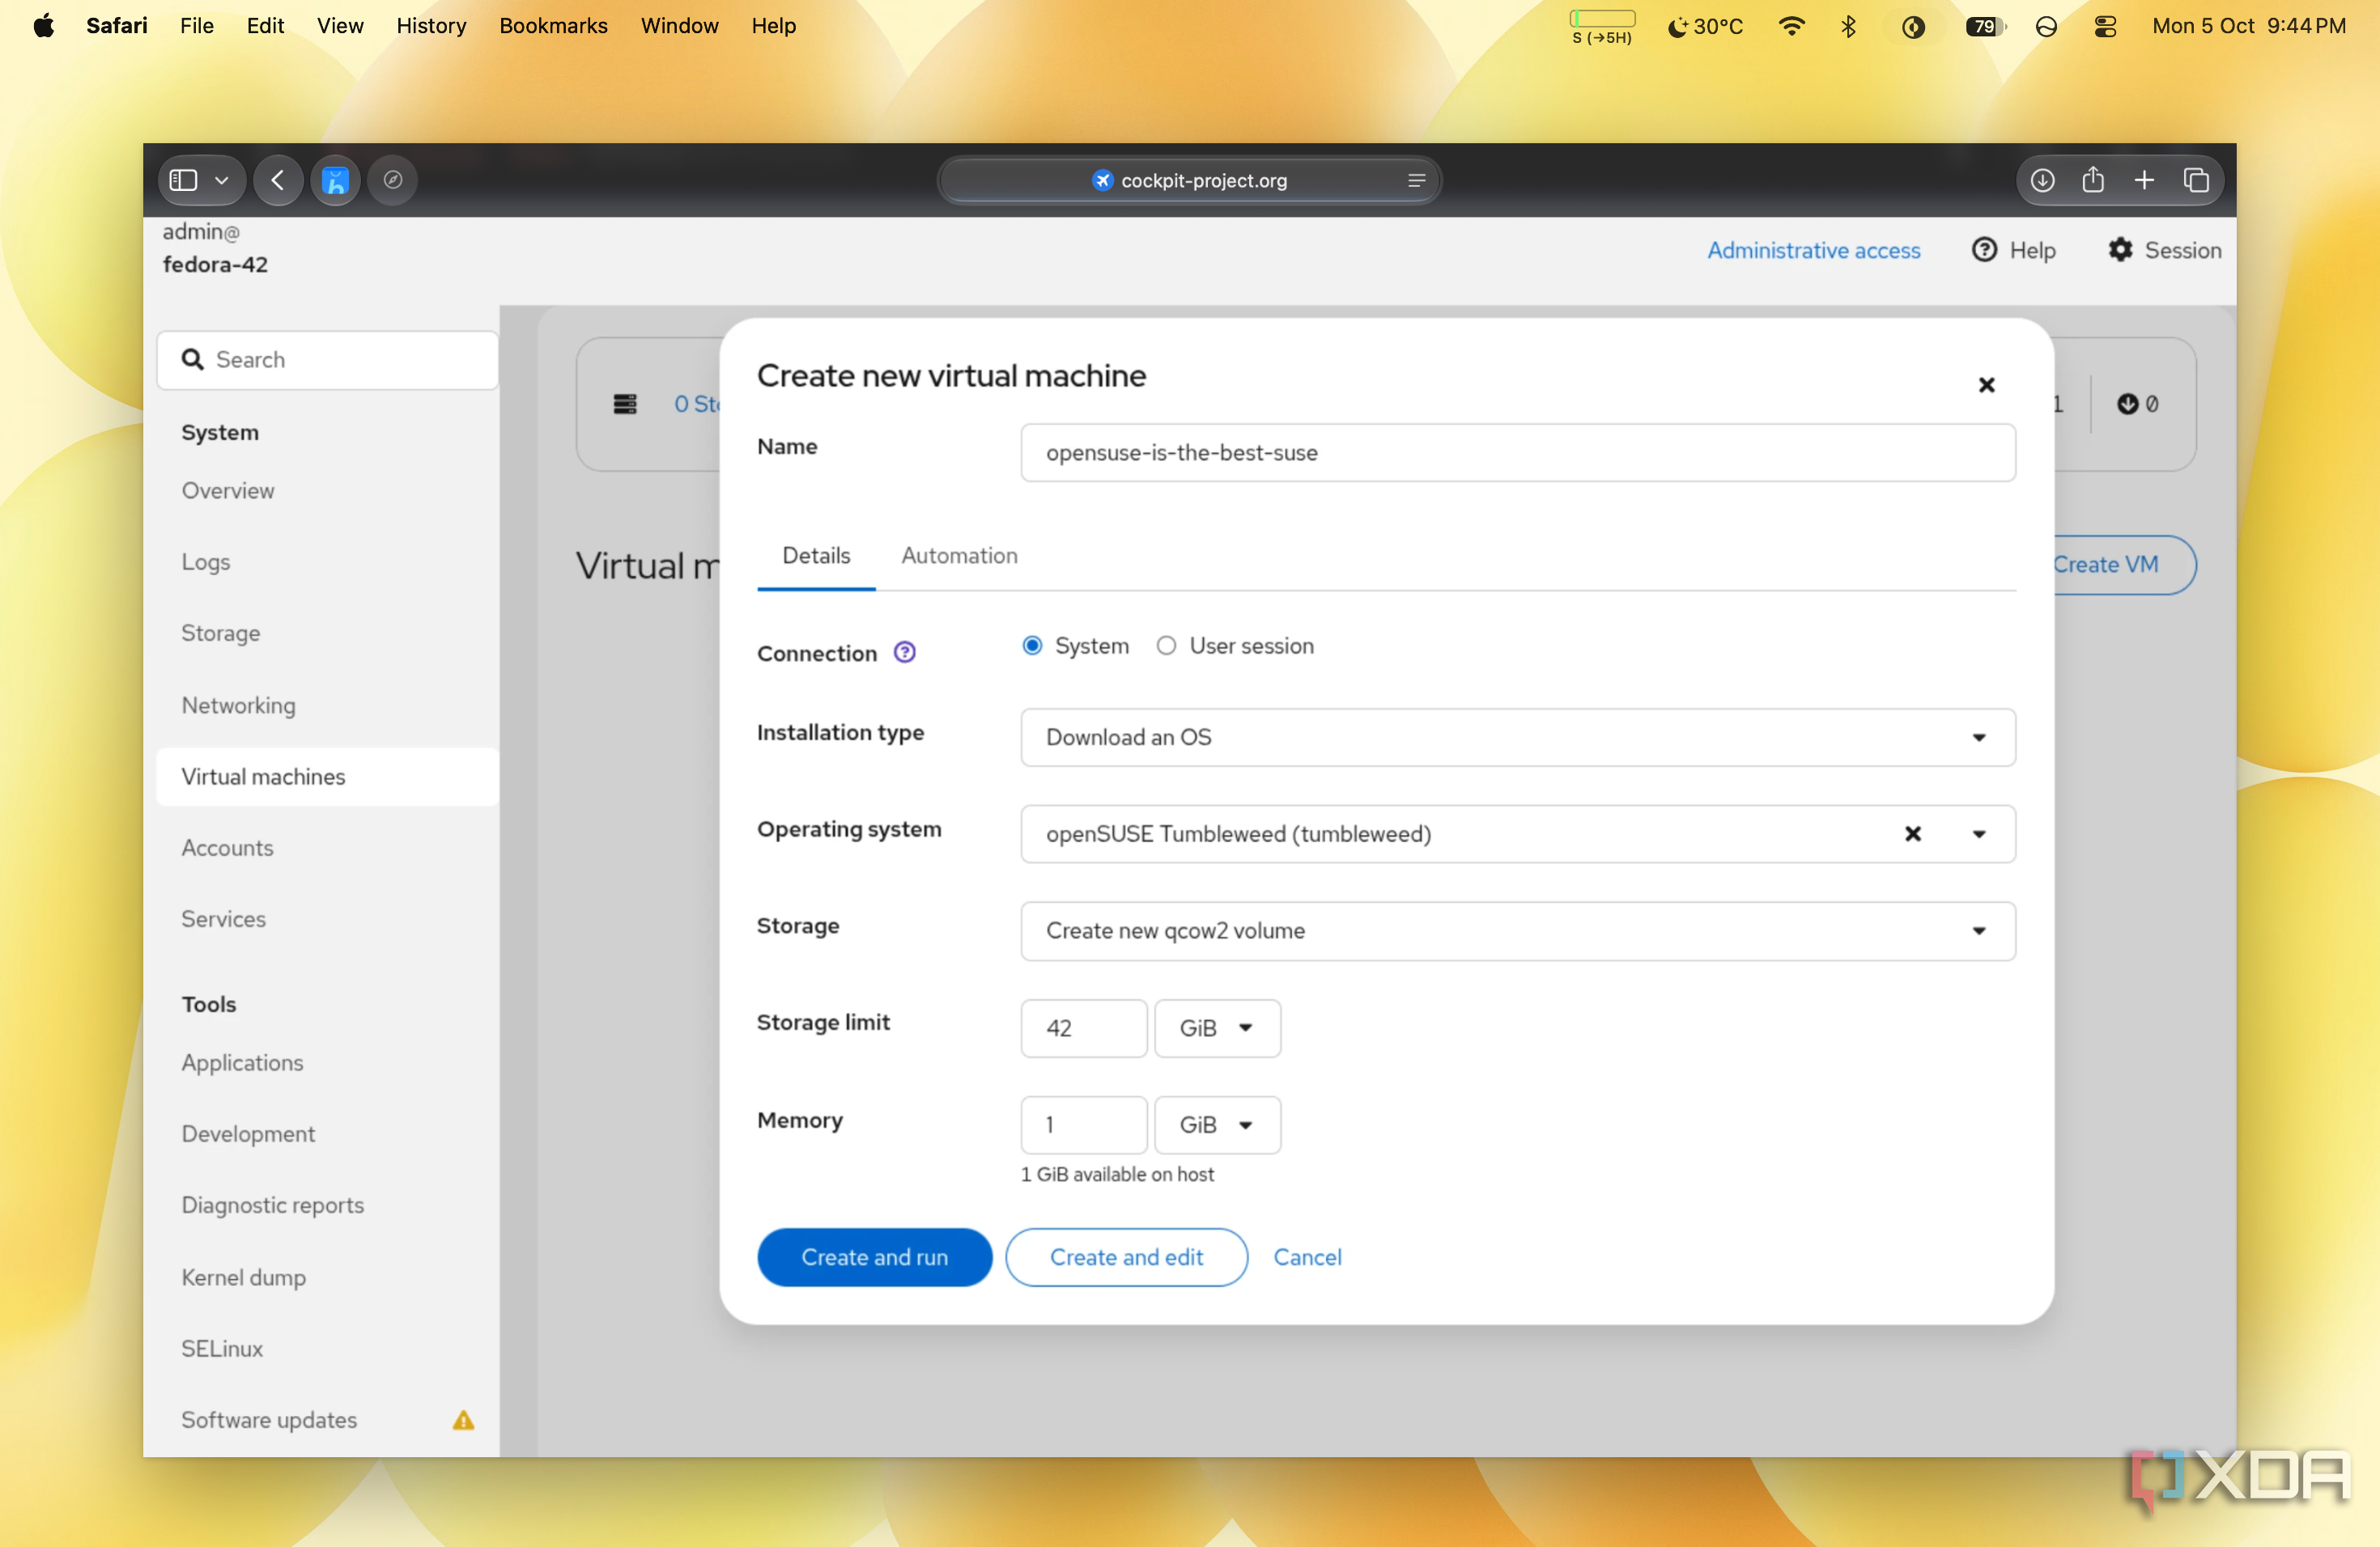Clear the selected operating system with X
The image size is (2380, 1547).
coord(1912,833)
